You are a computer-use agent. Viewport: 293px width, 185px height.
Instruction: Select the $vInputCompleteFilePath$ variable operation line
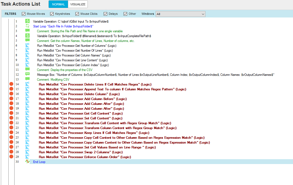coord(94,36)
